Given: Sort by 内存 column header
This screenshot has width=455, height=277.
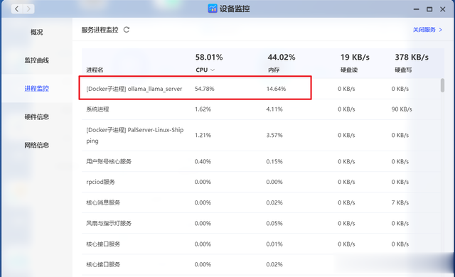Looking at the screenshot, I should pyautogui.click(x=273, y=70).
